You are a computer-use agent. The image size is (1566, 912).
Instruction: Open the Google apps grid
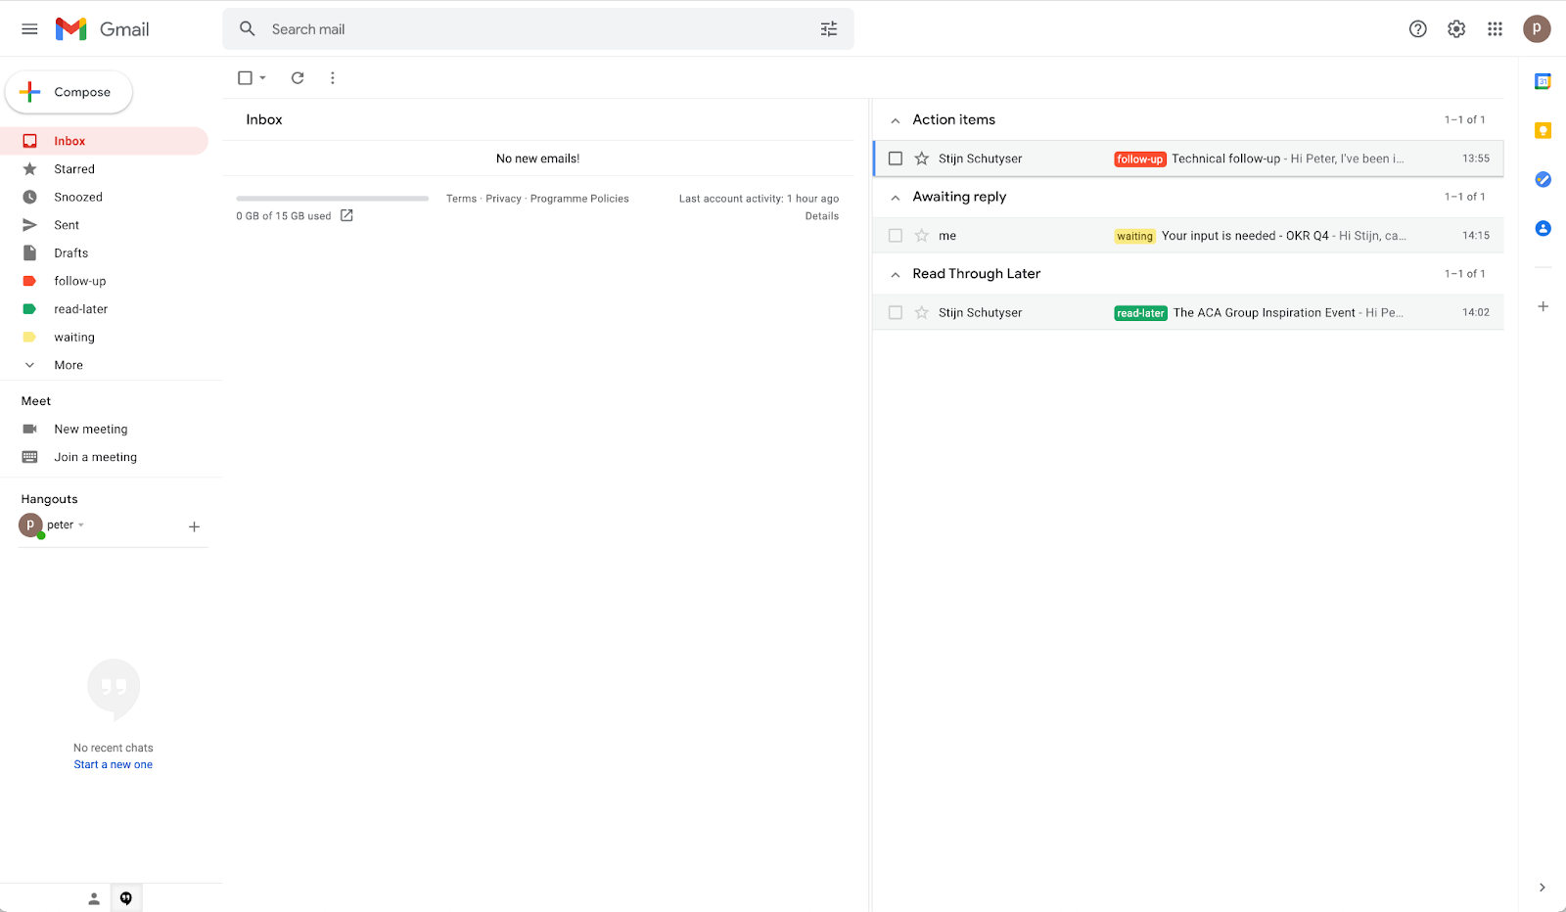point(1495,29)
